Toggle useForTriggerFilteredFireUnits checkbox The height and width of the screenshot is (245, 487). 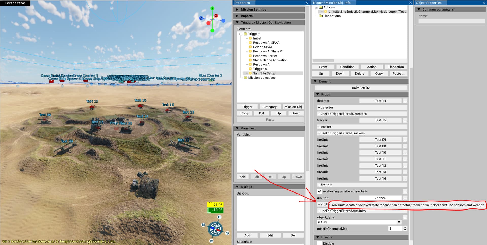click(x=320, y=191)
